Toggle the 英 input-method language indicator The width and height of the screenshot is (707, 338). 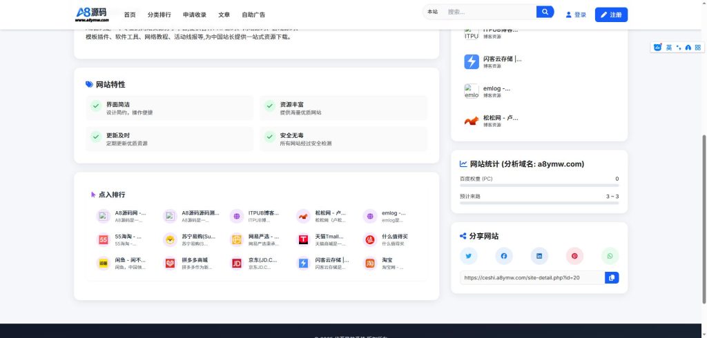tap(669, 48)
